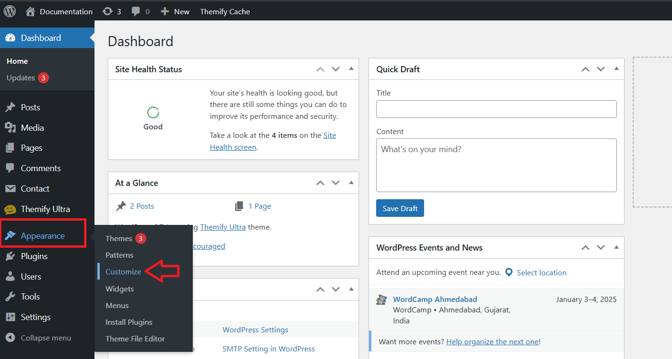
Task: Click the Quick Draft Title field
Action: coord(496,109)
